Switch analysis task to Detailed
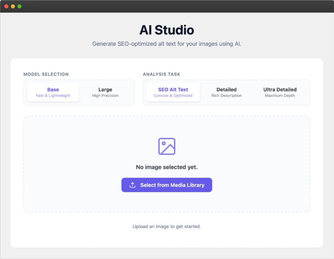The height and width of the screenshot is (259, 334). pyautogui.click(x=226, y=92)
